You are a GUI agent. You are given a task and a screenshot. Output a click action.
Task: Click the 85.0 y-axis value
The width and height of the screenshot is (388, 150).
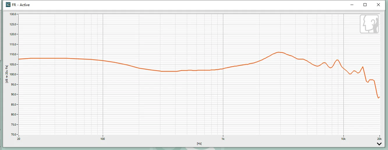point(14,104)
